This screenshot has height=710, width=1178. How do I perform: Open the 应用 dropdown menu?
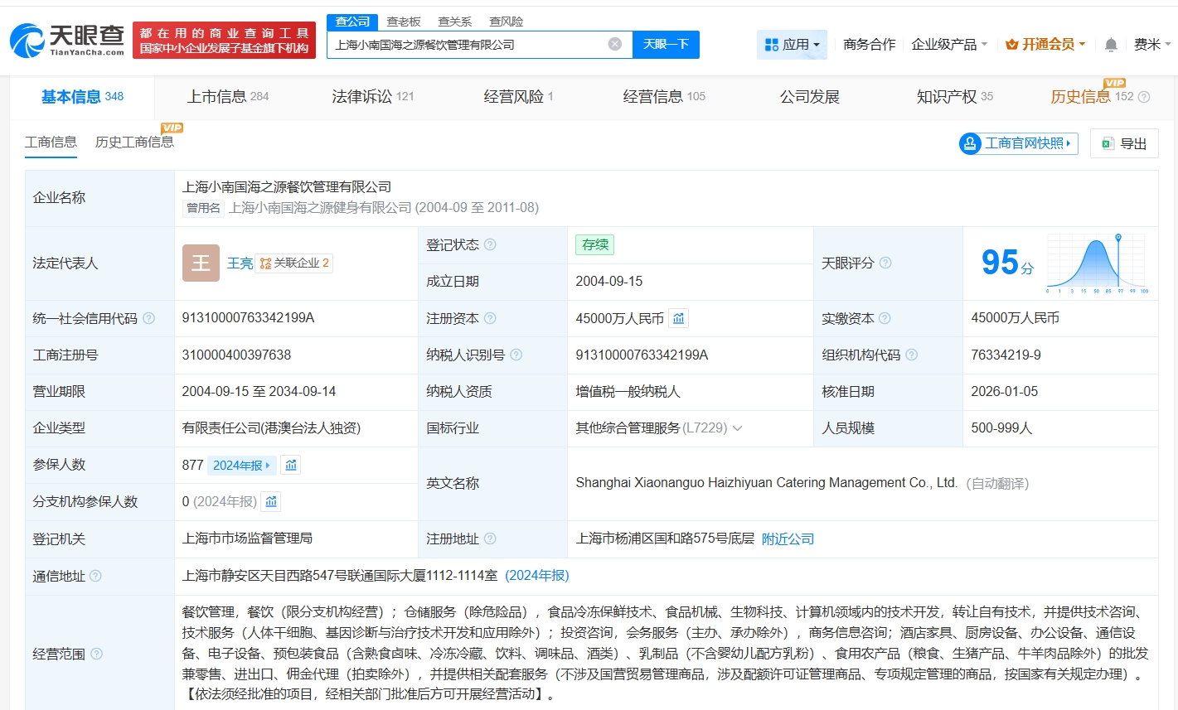[x=792, y=45]
